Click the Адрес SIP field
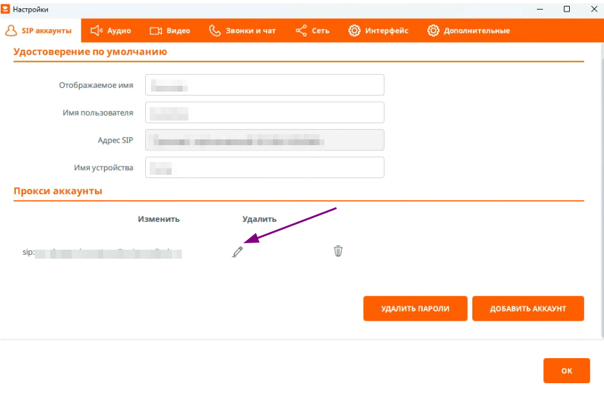 pyautogui.click(x=265, y=140)
